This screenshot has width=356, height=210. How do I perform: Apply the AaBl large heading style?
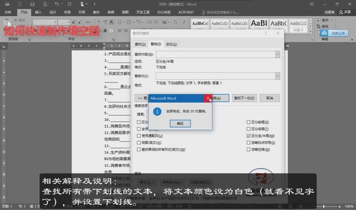(x=259, y=23)
